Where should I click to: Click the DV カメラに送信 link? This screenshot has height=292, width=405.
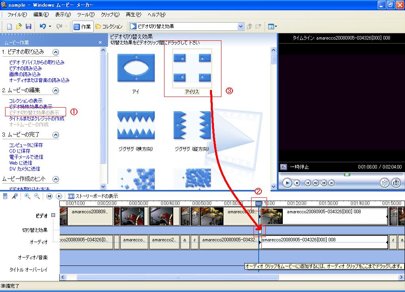point(25,169)
